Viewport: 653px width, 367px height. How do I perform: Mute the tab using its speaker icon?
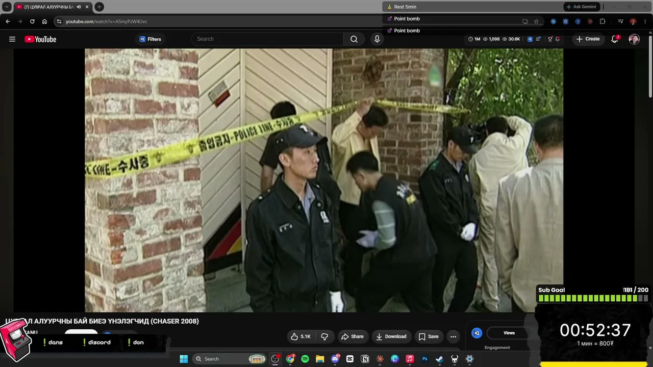pos(79,7)
